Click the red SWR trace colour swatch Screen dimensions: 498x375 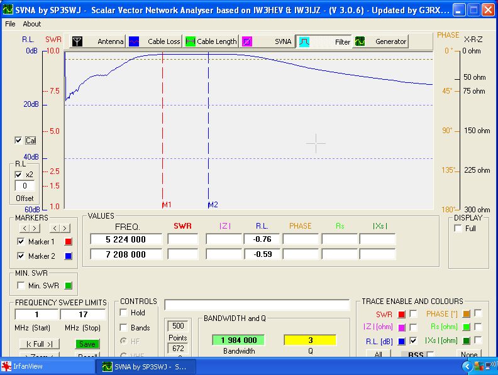point(402,313)
